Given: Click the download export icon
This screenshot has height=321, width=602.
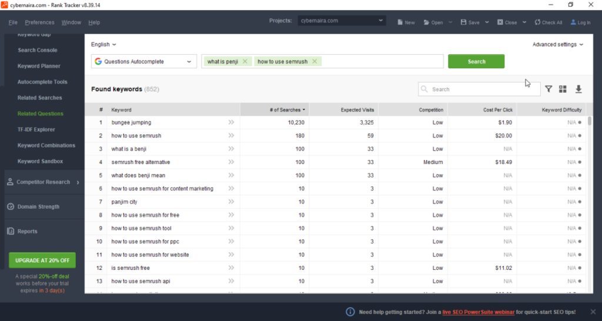Looking at the screenshot, I should pyautogui.click(x=578, y=89).
